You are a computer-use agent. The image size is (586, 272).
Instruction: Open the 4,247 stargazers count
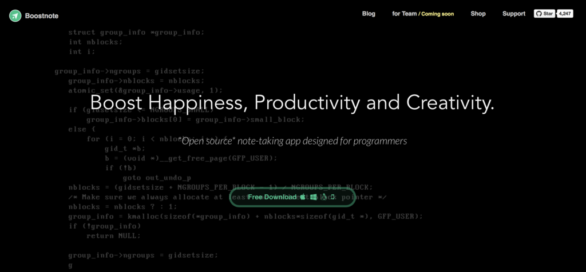(x=565, y=14)
